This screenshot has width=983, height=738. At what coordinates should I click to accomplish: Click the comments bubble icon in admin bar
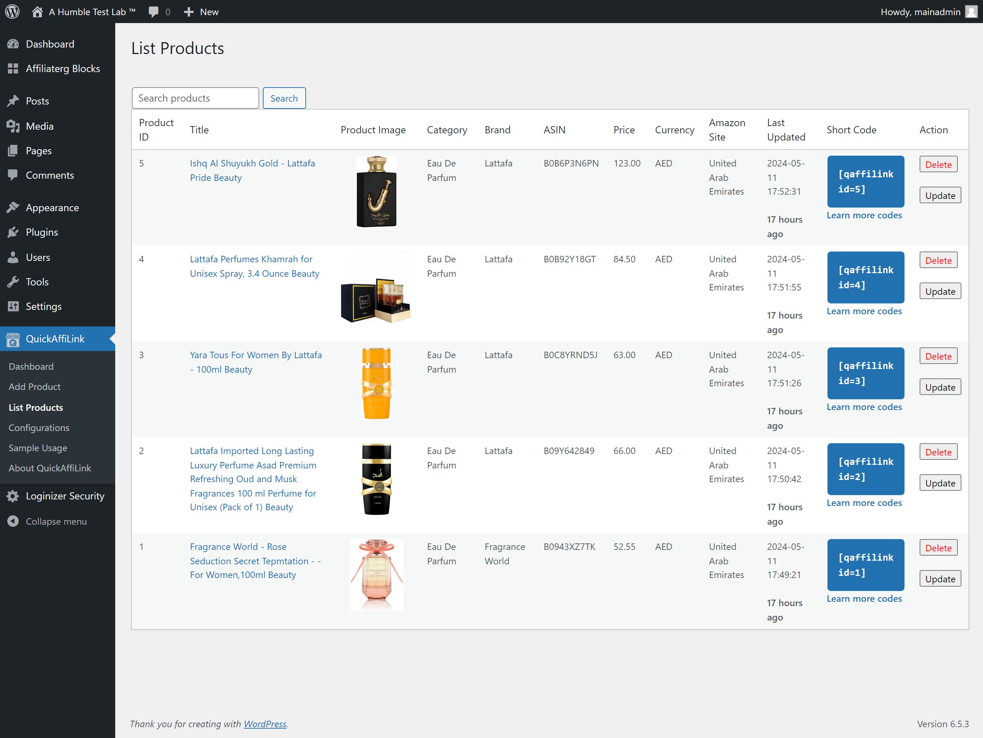click(153, 12)
